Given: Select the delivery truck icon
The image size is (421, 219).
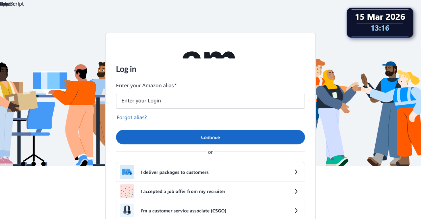Looking at the screenshot, I should point(127,172).
